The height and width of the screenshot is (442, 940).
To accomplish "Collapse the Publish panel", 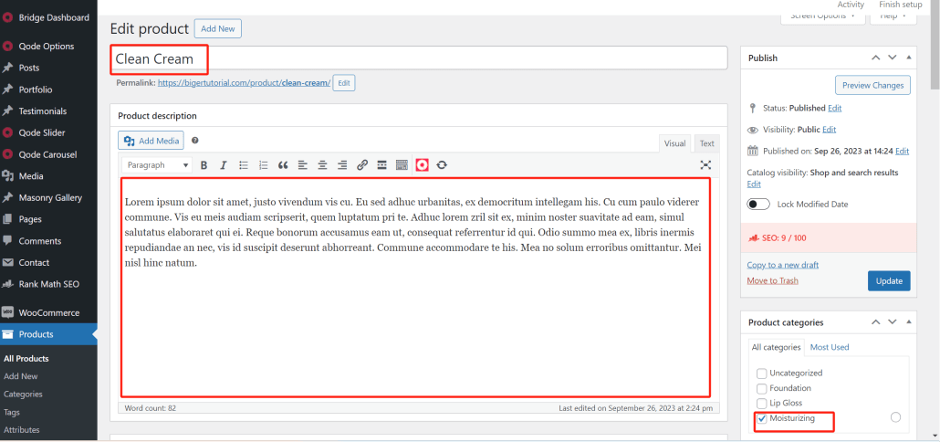I will click(x=908, y=58).
